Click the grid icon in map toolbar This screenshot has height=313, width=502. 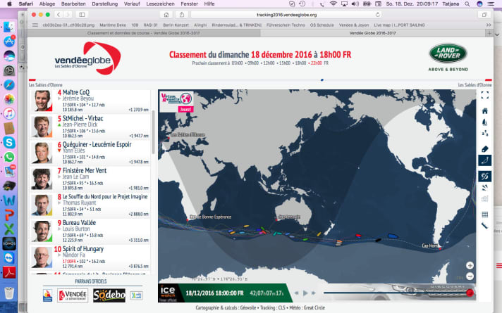point(484,215)
